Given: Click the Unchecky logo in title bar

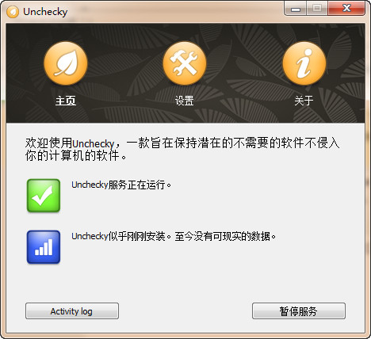Looking at the screenshot, I should tap(13, 12).
